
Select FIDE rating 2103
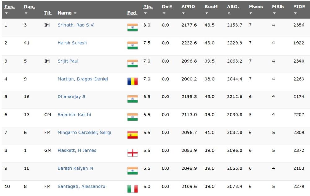299,168
